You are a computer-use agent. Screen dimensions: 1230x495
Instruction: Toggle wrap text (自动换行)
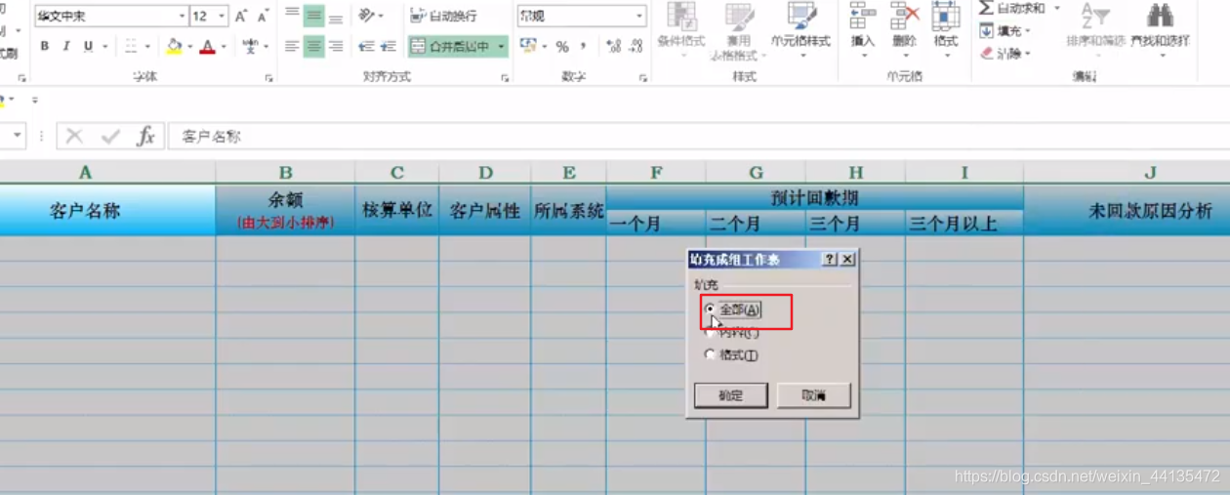pos(444,17)
